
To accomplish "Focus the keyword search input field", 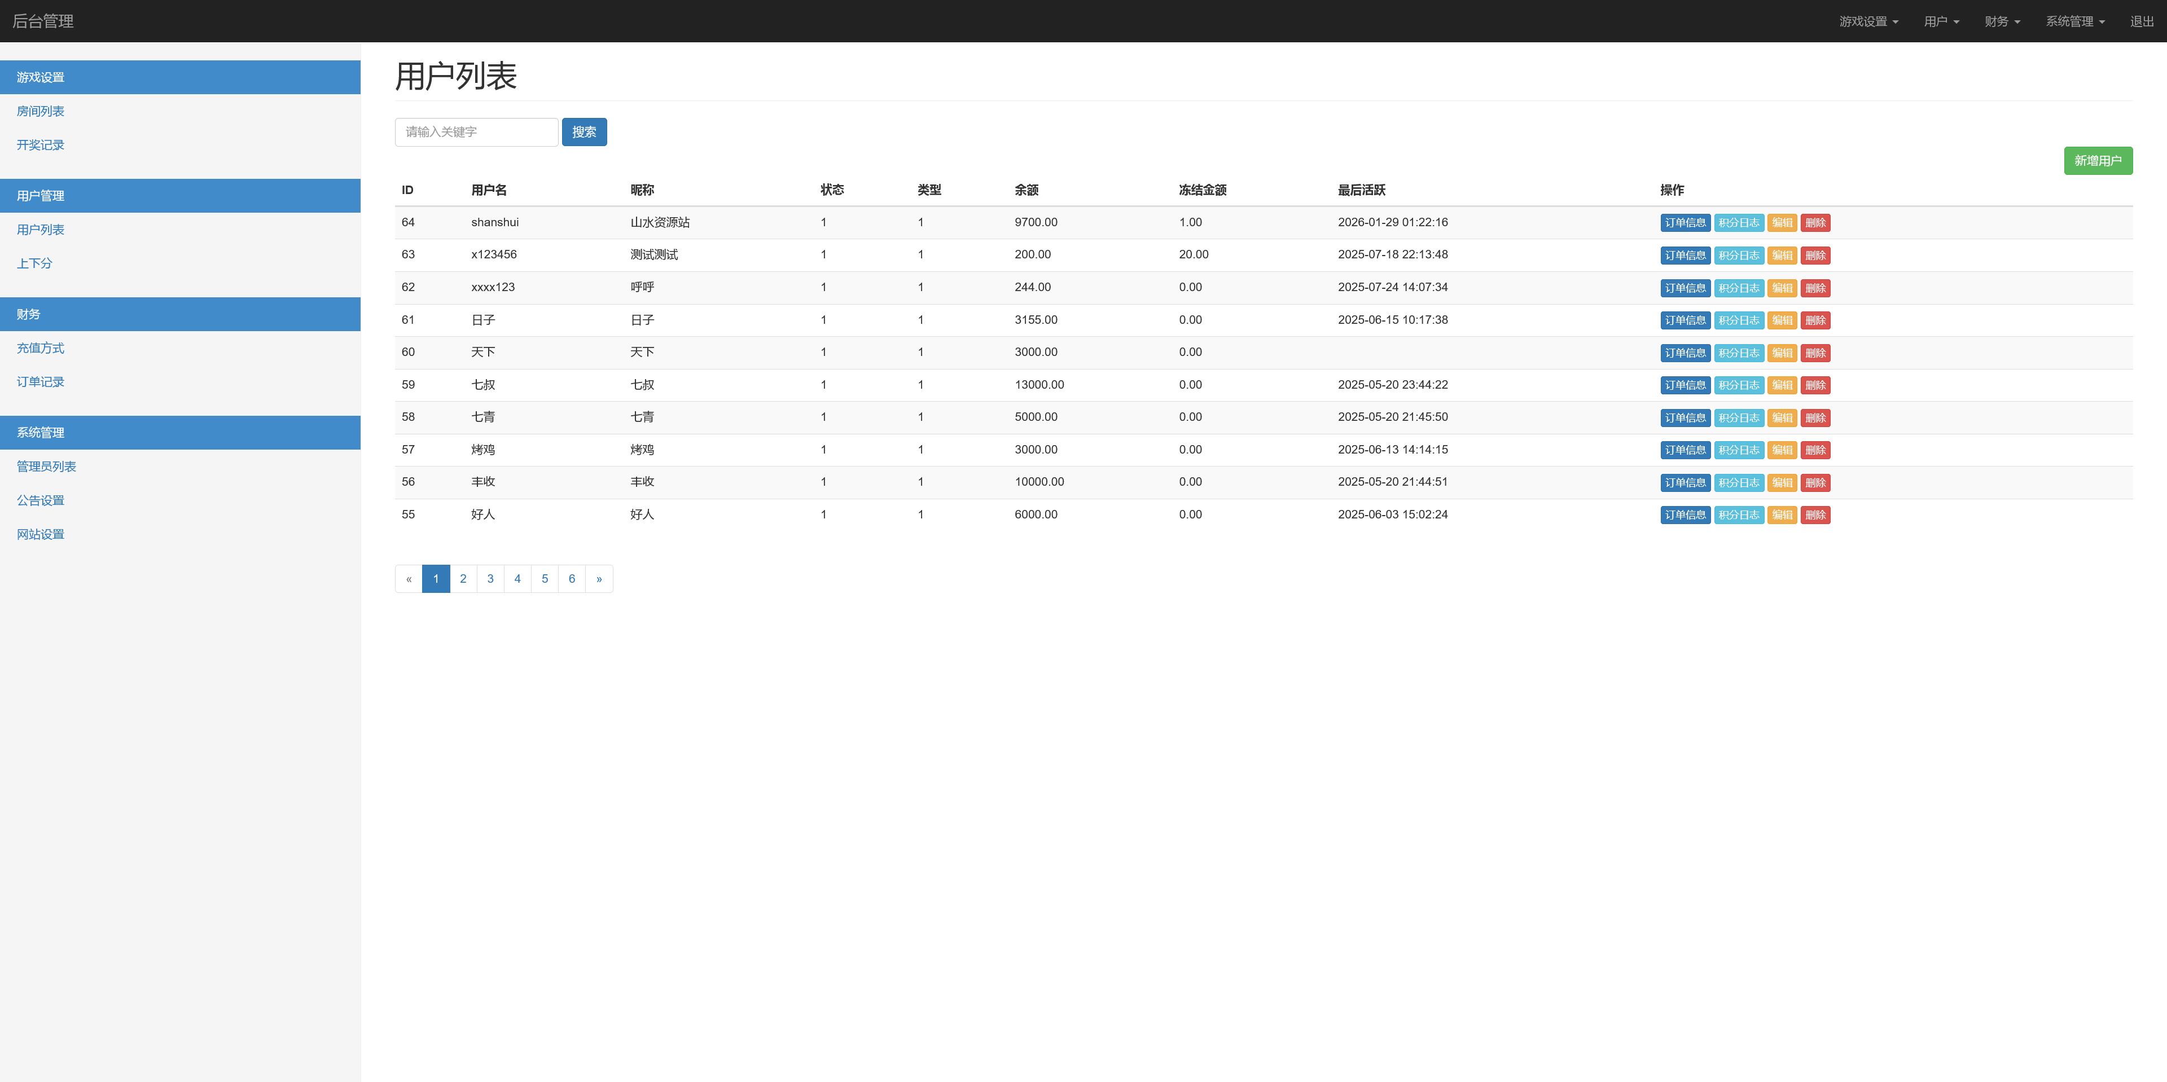I will tap(476, 132).
